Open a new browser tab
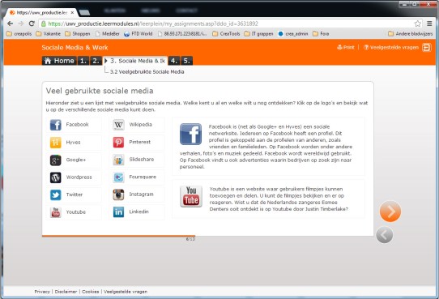The image size is (439, 299). (x=84, y=13)
